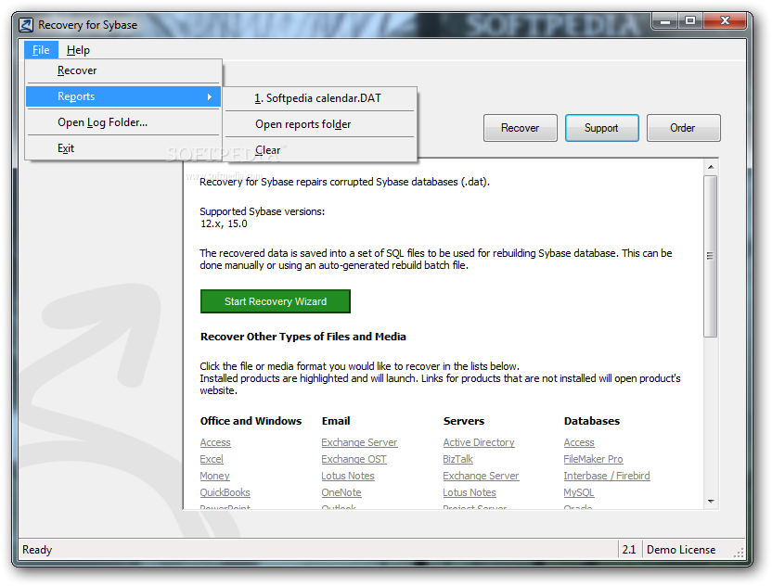Open the QuickBooks link
This screenshot has width=772, height=586.
[225, 492]
